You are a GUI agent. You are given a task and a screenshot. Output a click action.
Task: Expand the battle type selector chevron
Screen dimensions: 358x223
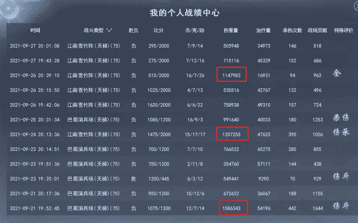pos(109,30)
